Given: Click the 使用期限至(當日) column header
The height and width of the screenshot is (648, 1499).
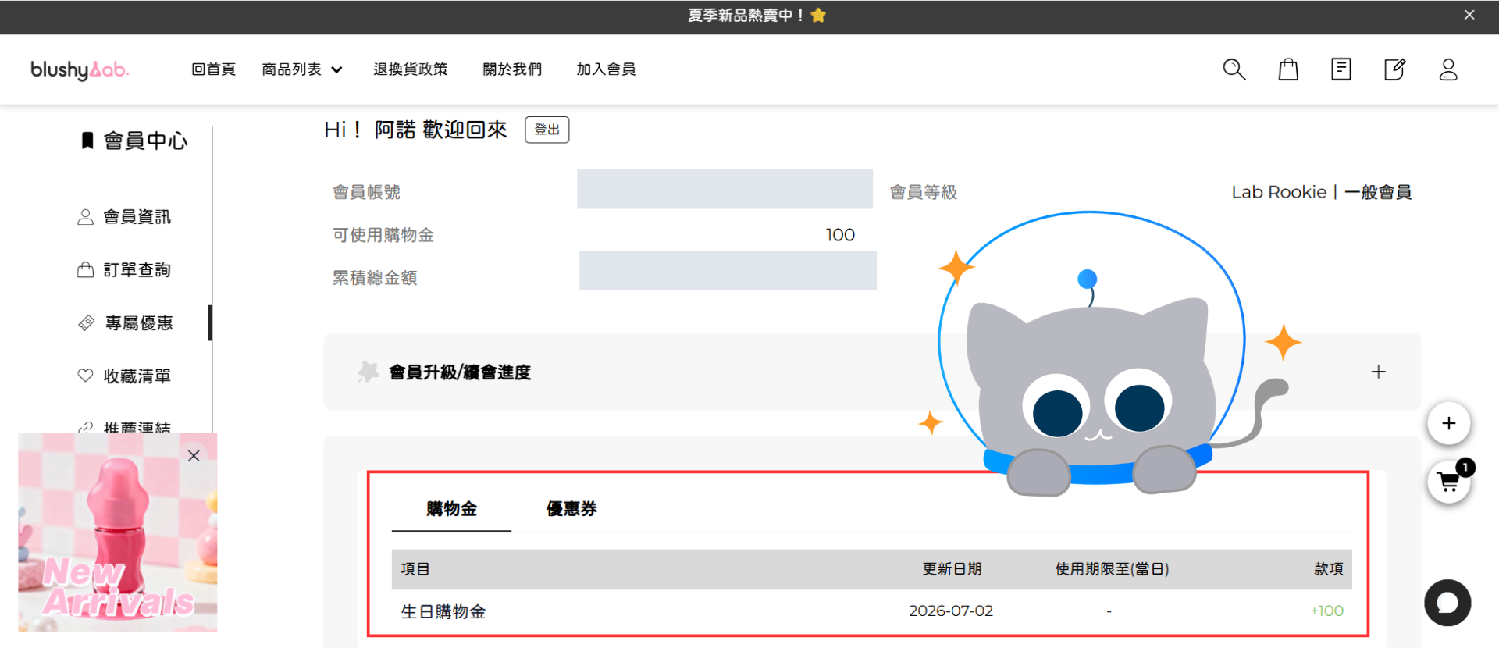Looking at the screenshot, I should pos(1112,569).
